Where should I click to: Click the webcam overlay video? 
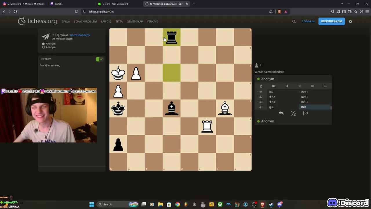[x=48, y=115]
